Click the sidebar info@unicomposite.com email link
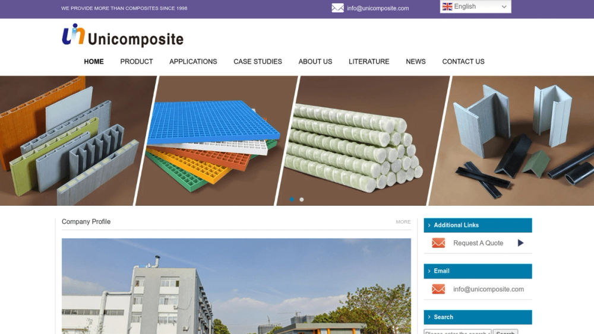Viewport: 594px width, 334px height. [x=488, y=289]
